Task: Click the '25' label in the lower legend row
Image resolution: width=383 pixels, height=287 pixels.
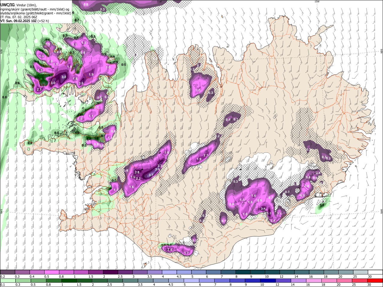Action: pyautogui.click(x=354, y=285)
